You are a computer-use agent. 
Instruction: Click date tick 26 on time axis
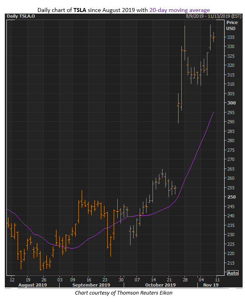point(44,280)
